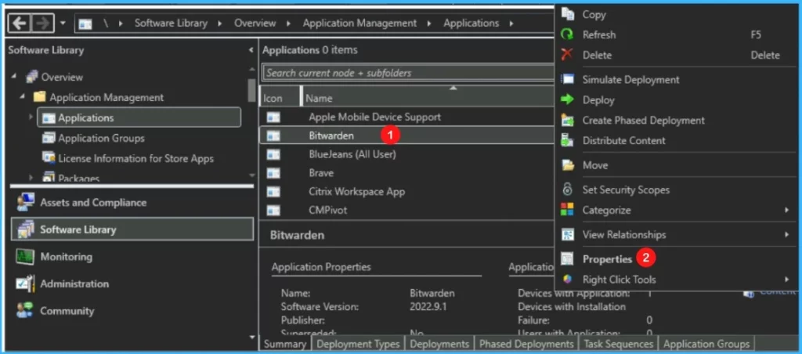The image size is (802, 354).
Task: Click the Right Click Tools icon
Action: click(x=567, y=280)
